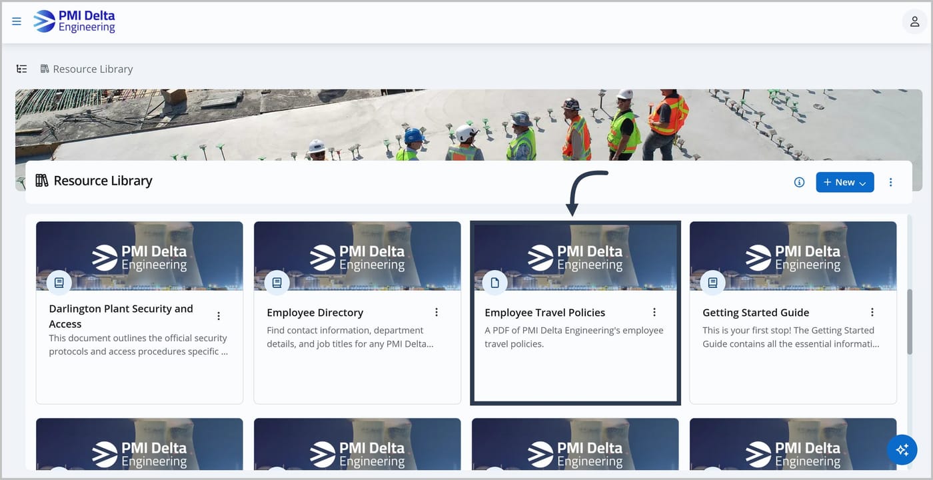This screenshot has width=933, height=480.
Task: Click the document icon on Employee Directory card
Action: 277,283
